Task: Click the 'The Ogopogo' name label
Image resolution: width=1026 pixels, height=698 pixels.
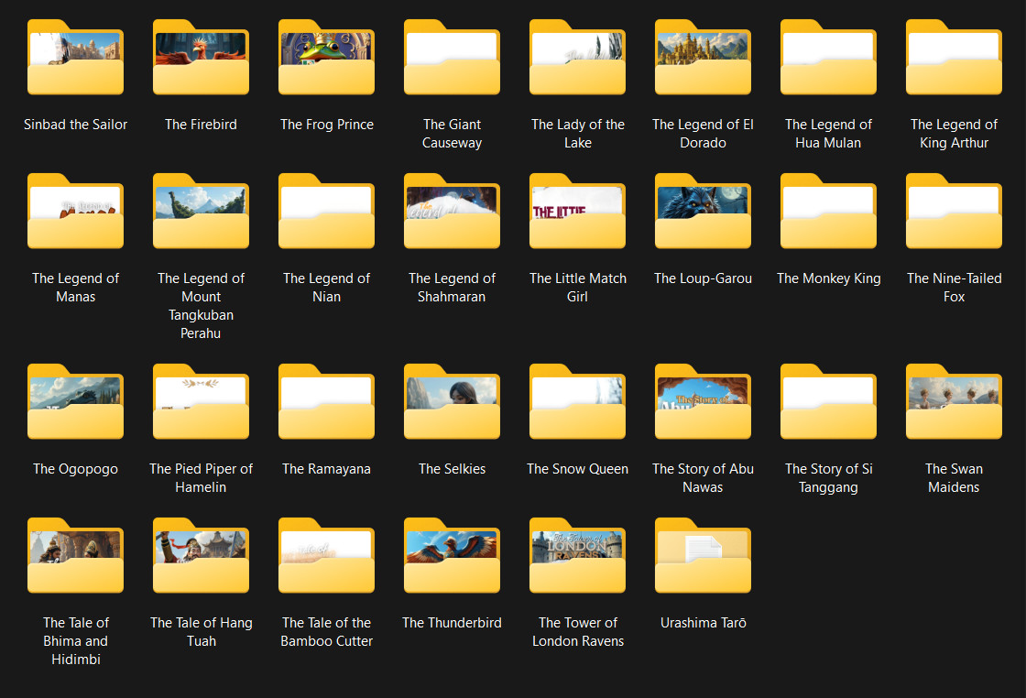Action: pos(75,468)
